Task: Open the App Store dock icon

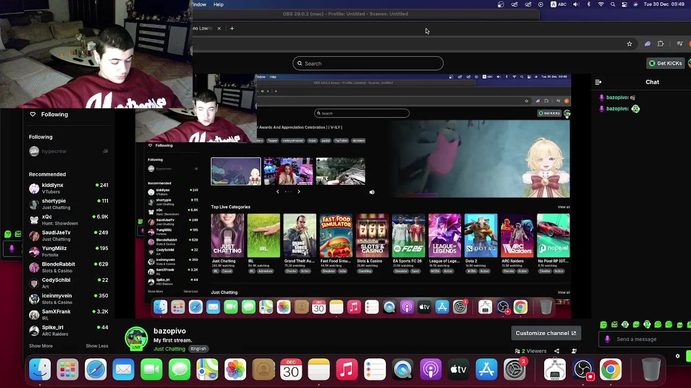Action: coord(486,370)
